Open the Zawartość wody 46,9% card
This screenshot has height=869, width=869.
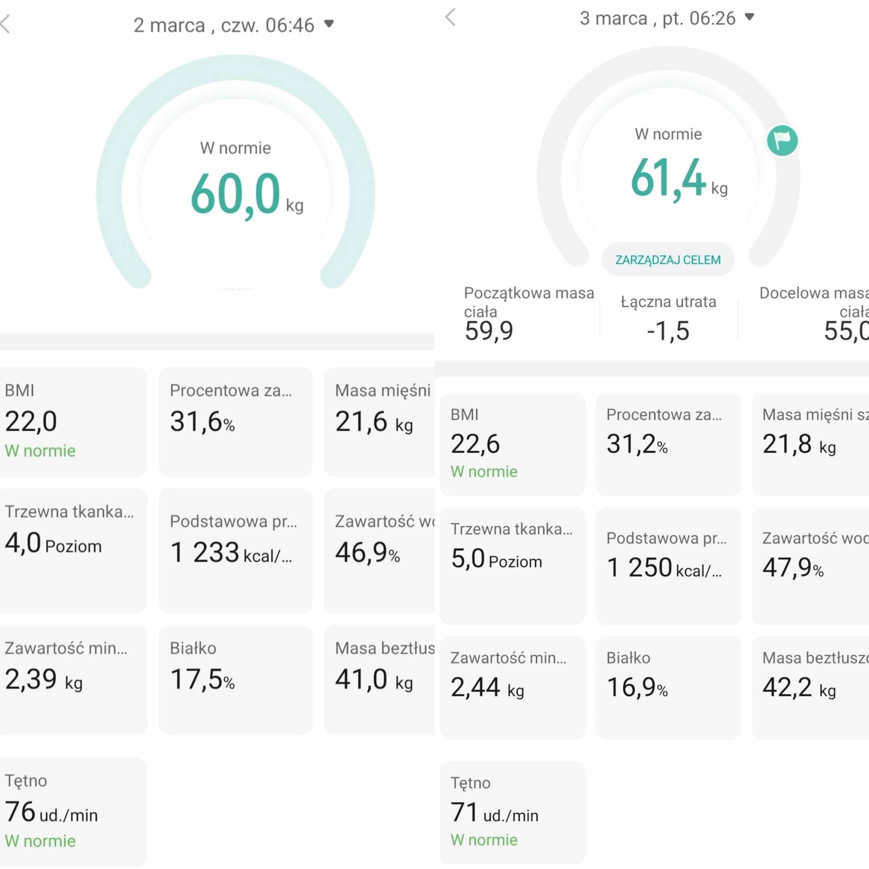click(379, 550)
